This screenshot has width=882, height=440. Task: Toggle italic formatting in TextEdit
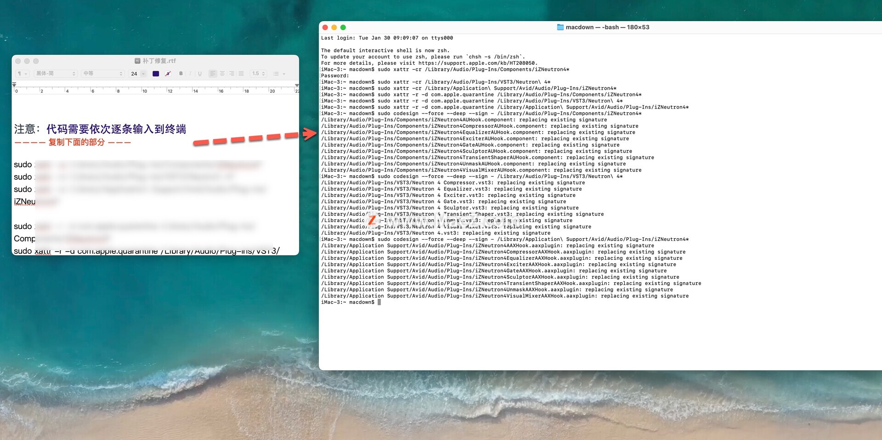tap(190, 74)
